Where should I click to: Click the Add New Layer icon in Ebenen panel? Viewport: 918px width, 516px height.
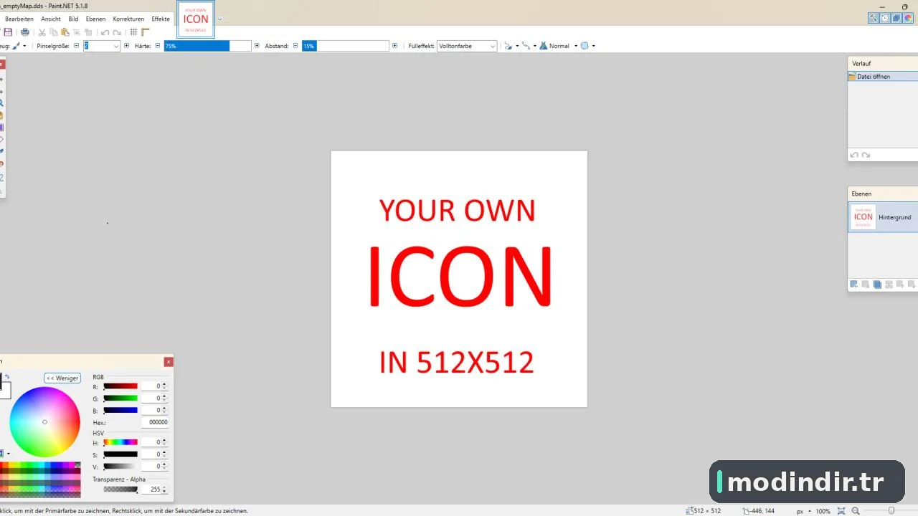pos(853,285)
